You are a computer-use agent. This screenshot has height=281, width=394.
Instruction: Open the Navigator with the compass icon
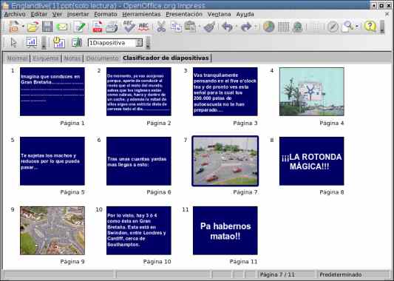pos(333,27)
